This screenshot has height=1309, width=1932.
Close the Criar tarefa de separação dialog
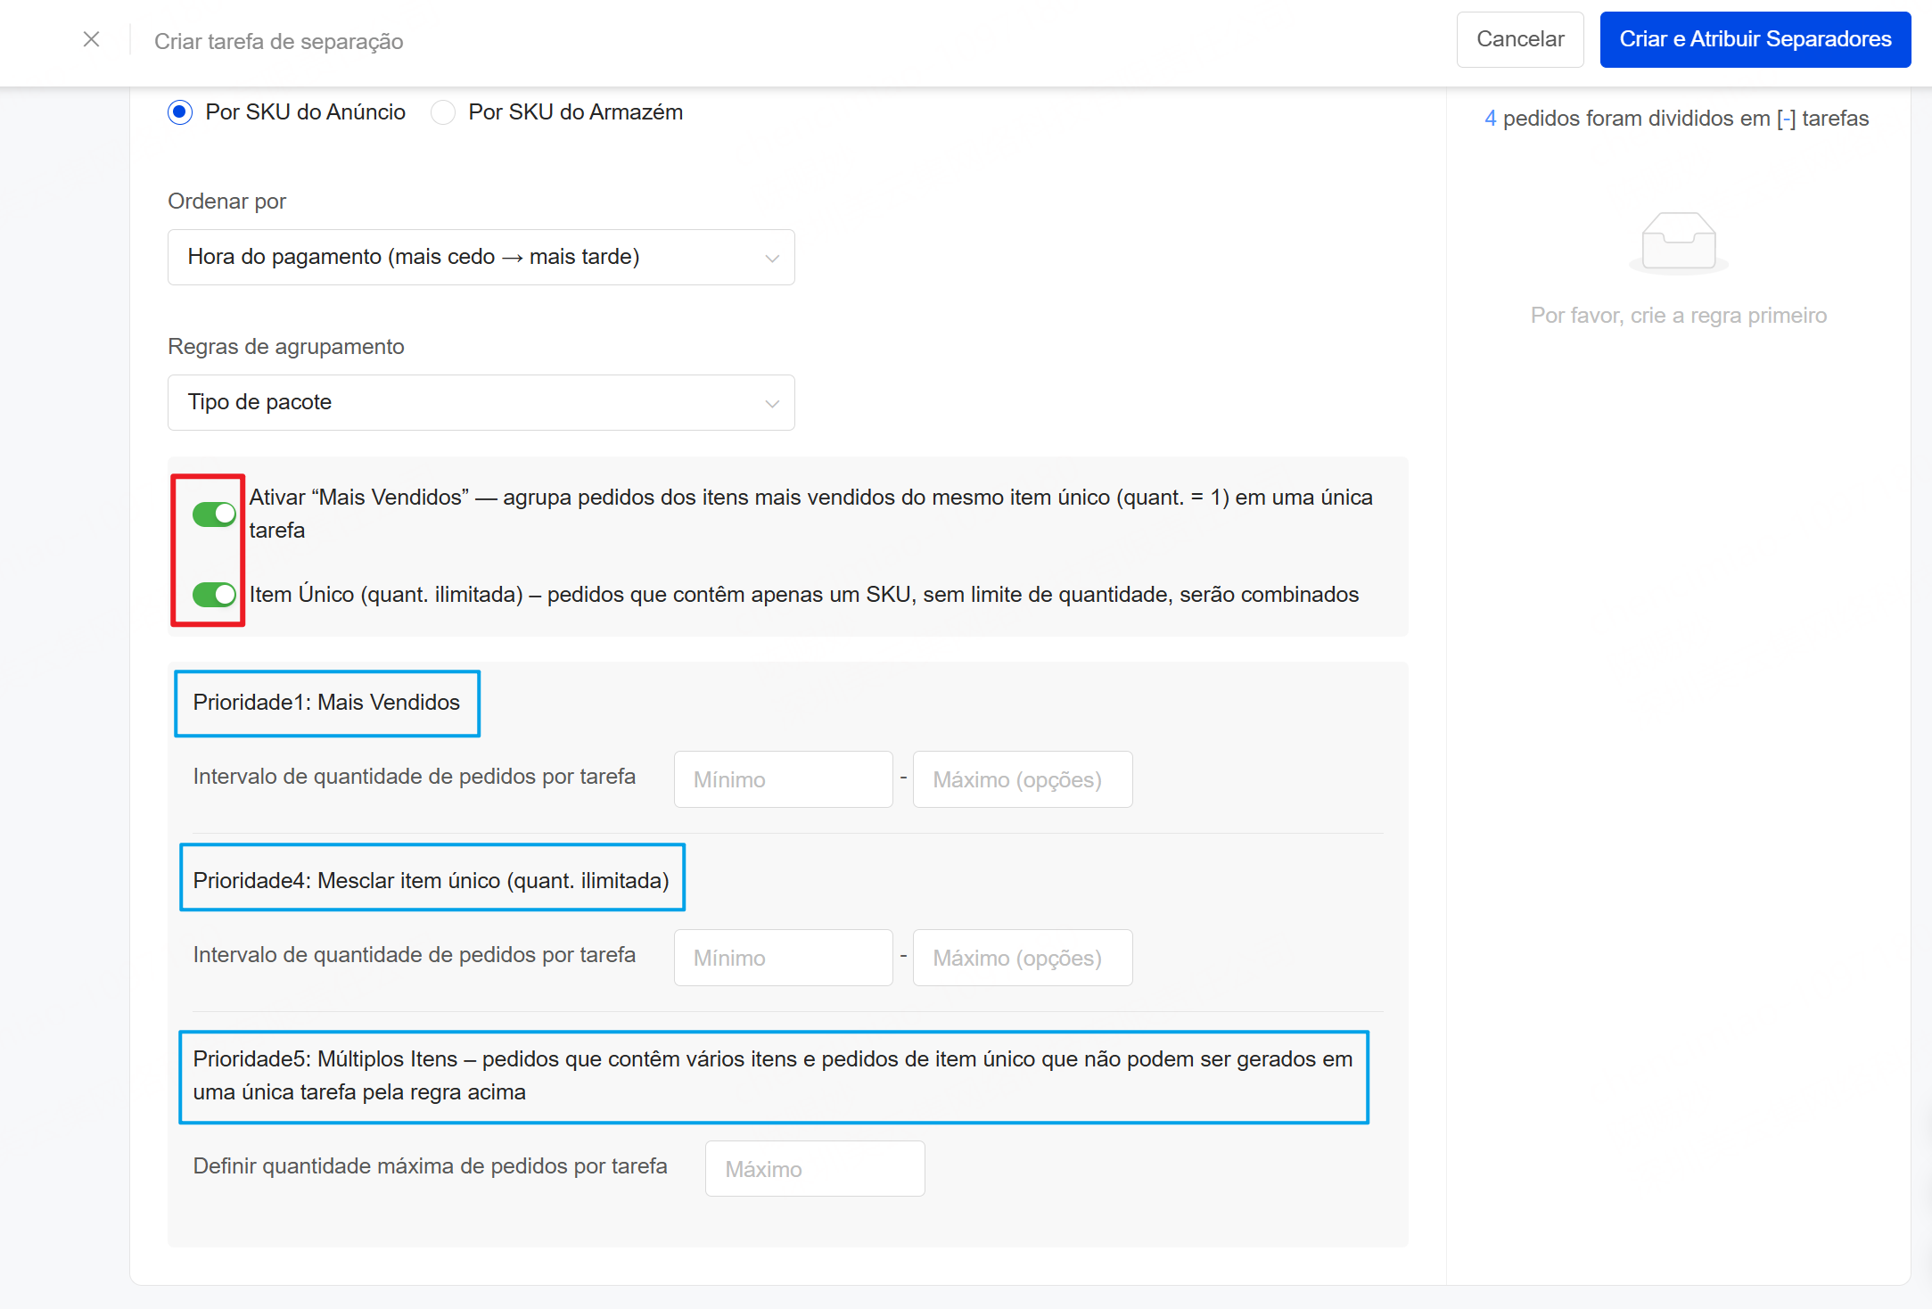pyautogui.click(x=91, y=39)
